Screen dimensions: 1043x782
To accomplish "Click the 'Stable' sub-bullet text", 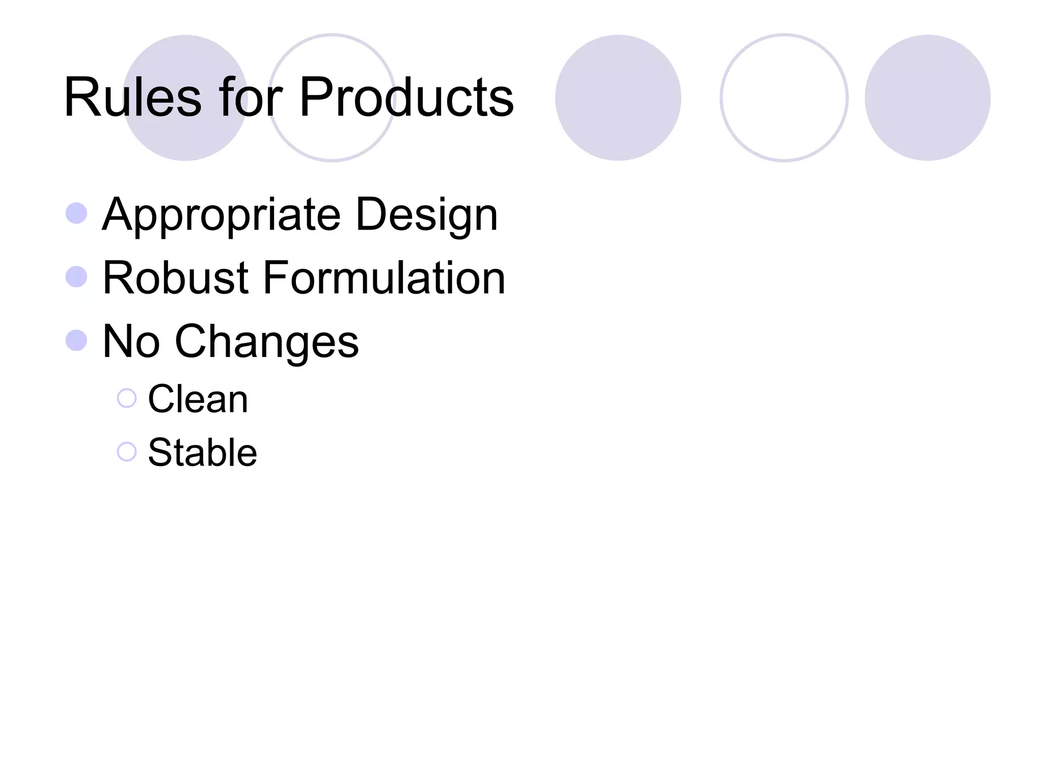I will coord(202,452).
